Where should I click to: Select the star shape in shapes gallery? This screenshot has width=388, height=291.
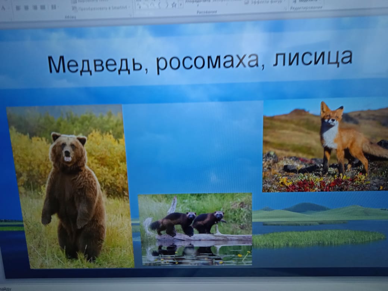[x=174, y=5]
